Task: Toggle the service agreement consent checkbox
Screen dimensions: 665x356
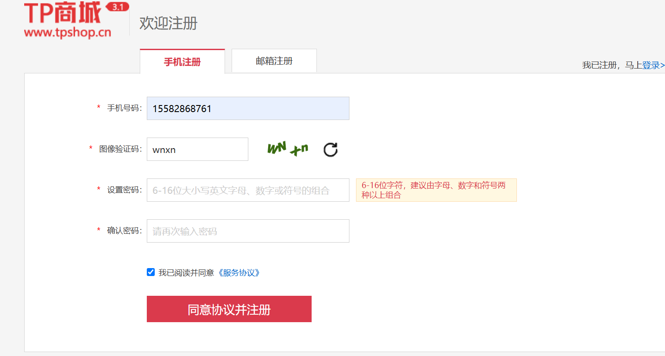Action: (x=151, y=272)
